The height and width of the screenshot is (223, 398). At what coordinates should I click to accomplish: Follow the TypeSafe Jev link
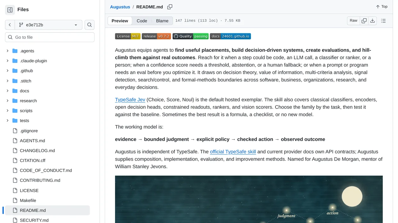point(130,99)
